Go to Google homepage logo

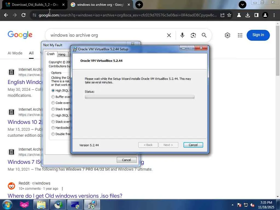point(20,35)
